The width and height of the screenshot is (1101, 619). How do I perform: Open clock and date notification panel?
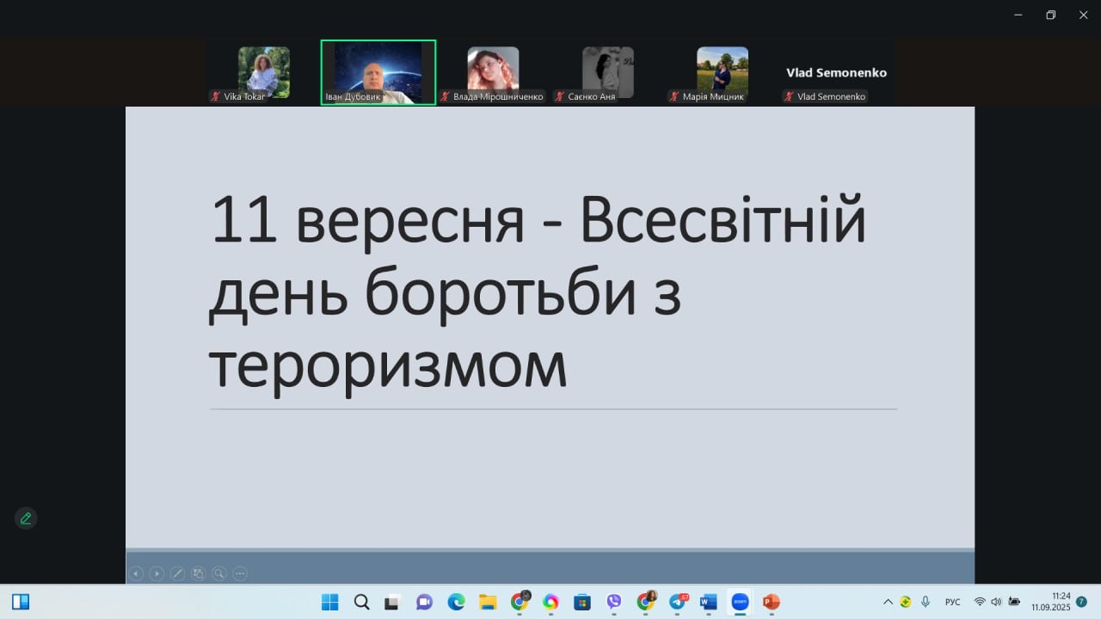tap(1051, 601)
